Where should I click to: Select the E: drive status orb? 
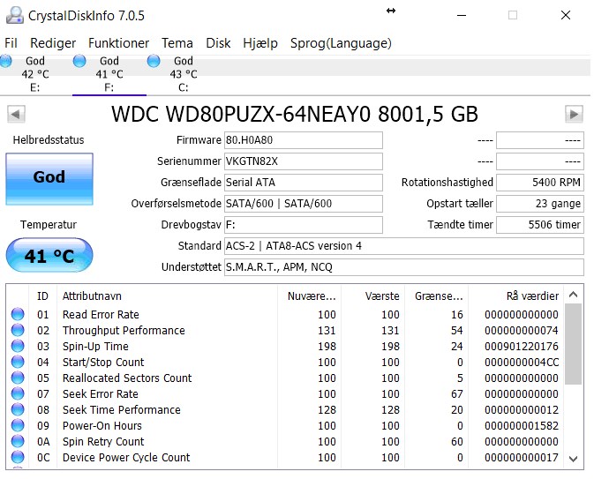(x=5, y=61)
